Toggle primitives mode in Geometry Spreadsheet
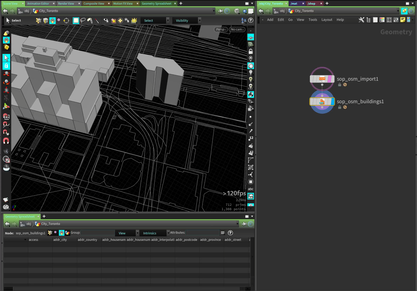This screenshot has height=291, width=417. point(62,233)
